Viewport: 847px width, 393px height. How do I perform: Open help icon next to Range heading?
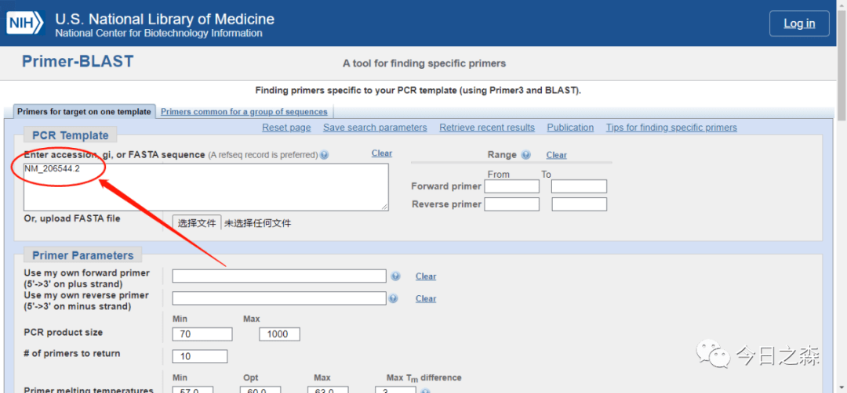pyautogui.click(x=525, y=155)
